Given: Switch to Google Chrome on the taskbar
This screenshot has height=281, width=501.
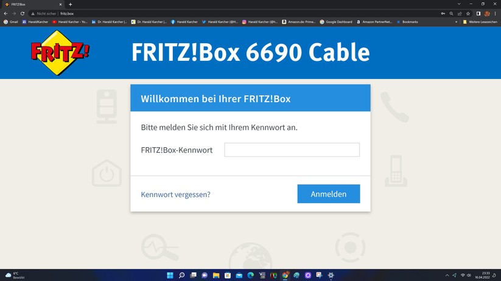Looking at the screenshot, I should tap(285, 276).
